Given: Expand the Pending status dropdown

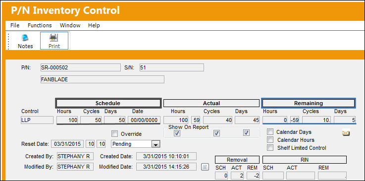Looking at the screenshot, I should 156,144.
